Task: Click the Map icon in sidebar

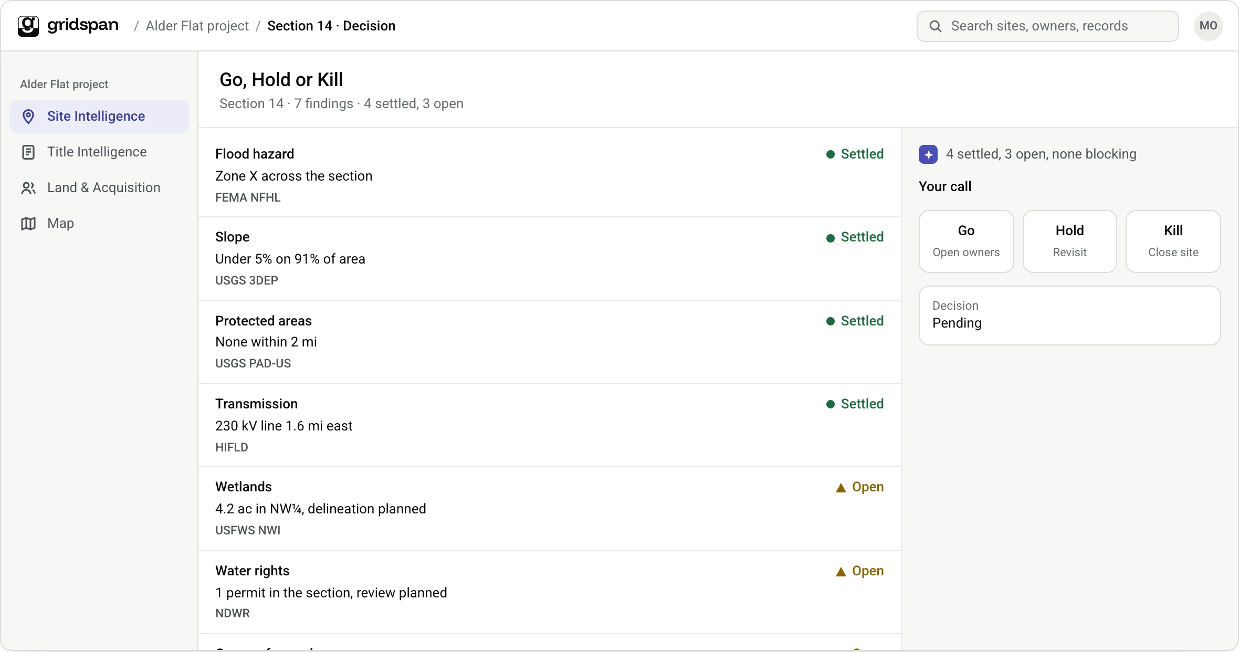Action: point(28,224)
